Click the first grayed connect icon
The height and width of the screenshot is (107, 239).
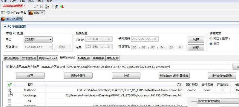pos(36,7)
